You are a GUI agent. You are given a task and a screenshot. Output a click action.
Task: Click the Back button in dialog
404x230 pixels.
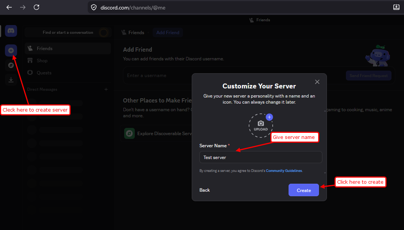(205, 190)
